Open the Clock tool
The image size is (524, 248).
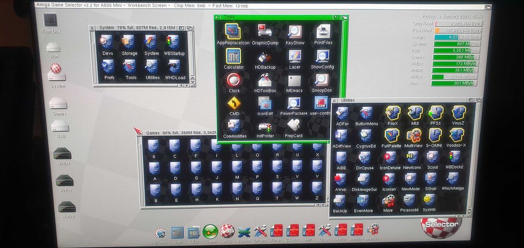234,80
